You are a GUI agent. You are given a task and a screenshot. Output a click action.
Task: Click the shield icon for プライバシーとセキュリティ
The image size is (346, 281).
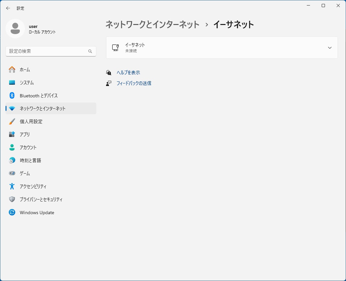point(12,199)
